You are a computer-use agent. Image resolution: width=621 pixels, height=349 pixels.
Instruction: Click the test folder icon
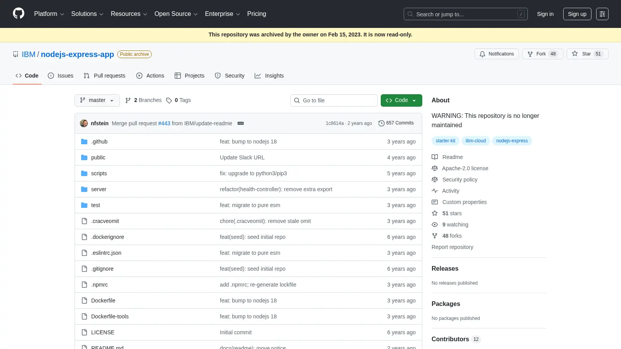pos(84,205)
